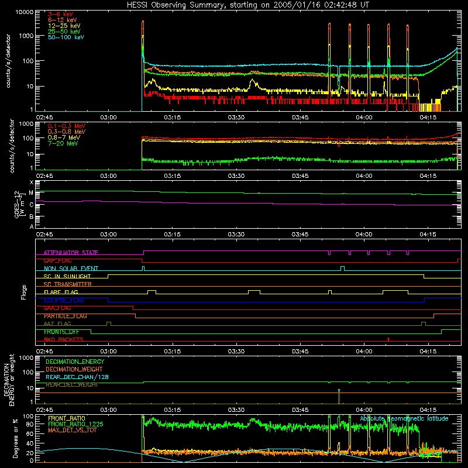Click the M class label on GOES axis
Screen dimensions: 468x468
pyautogui.click(x=31, y=193)
